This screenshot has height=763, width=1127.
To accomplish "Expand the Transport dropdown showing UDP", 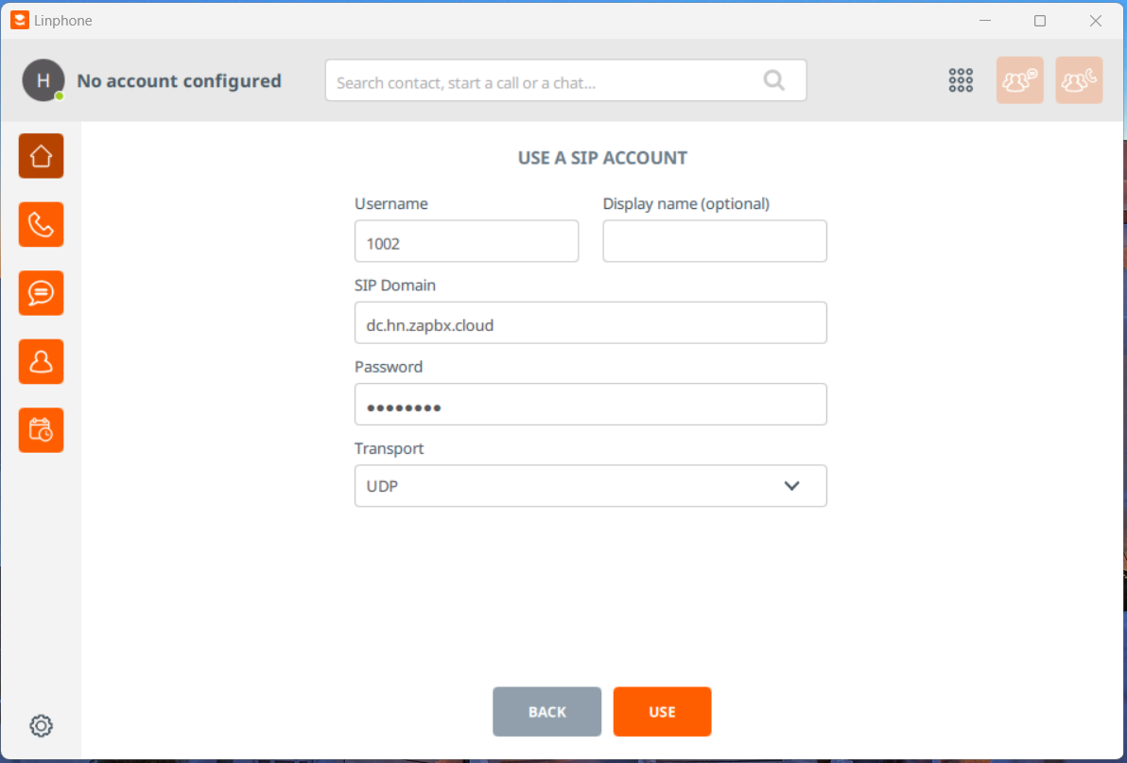I will coord(590,486).
